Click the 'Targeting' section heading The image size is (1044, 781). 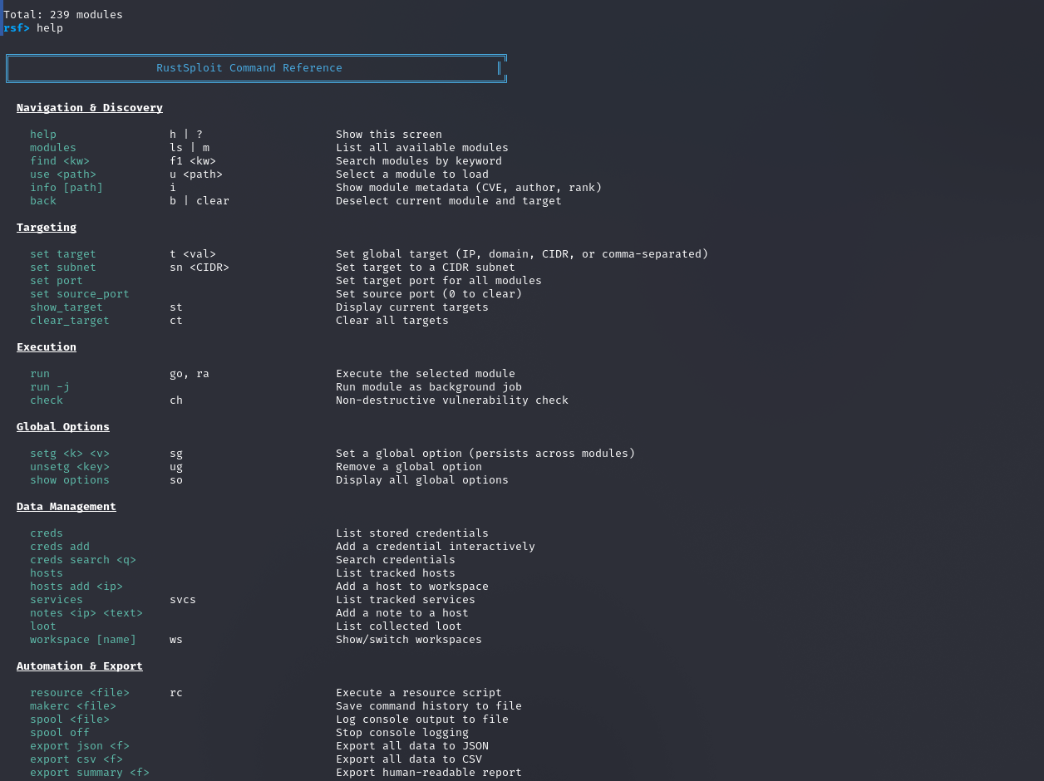pos(47,228)
